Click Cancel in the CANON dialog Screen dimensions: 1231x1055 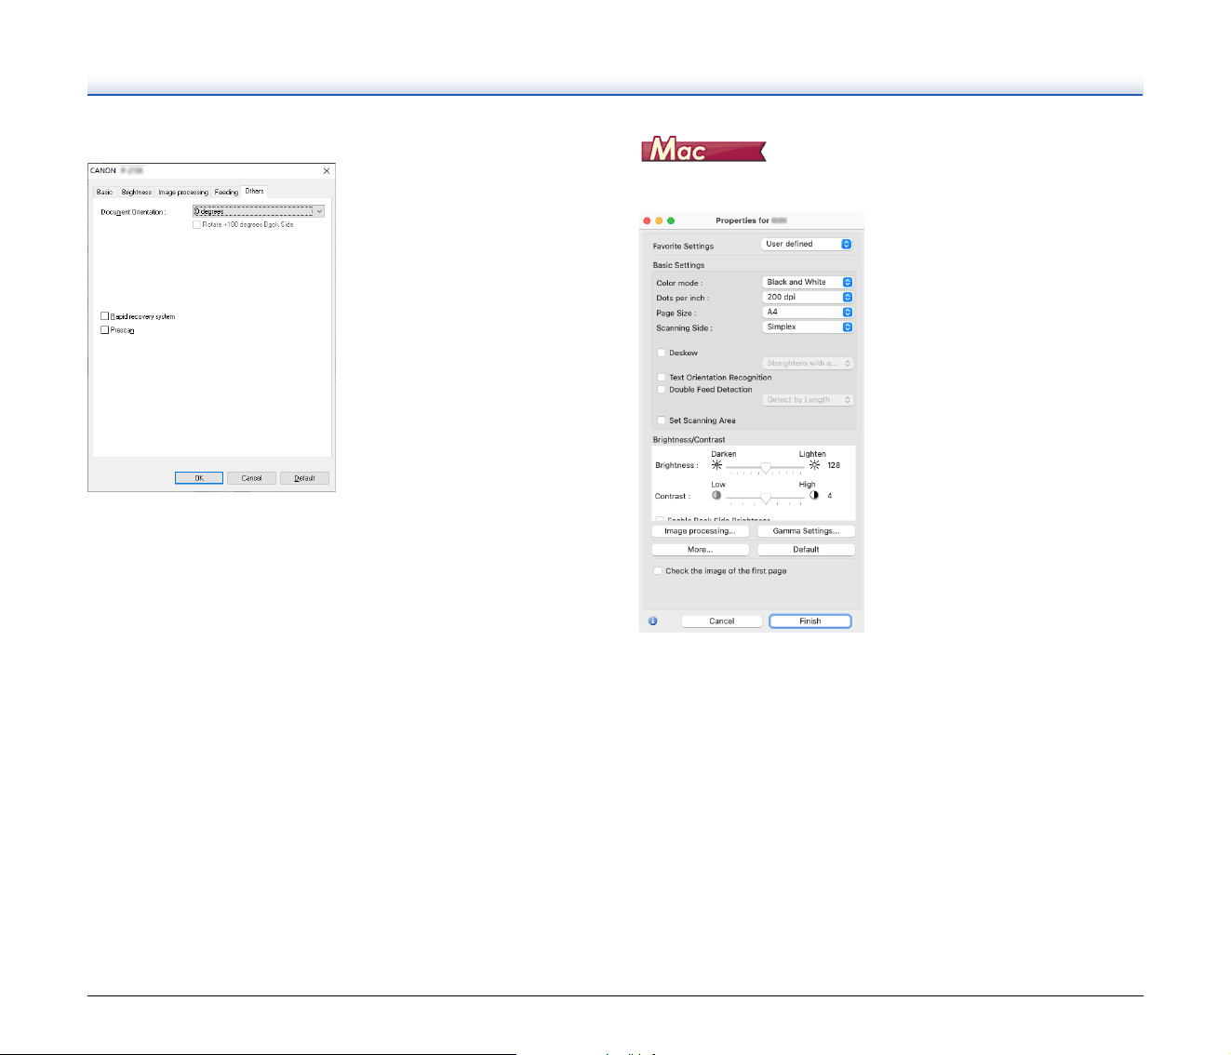[251, 478]
